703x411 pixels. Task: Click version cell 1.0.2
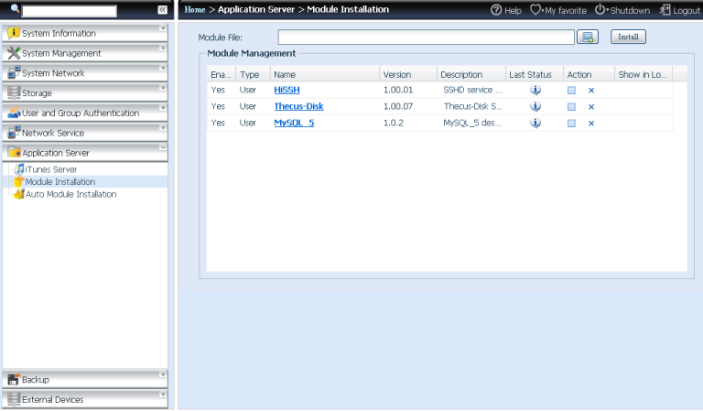(x=394, y=123)
